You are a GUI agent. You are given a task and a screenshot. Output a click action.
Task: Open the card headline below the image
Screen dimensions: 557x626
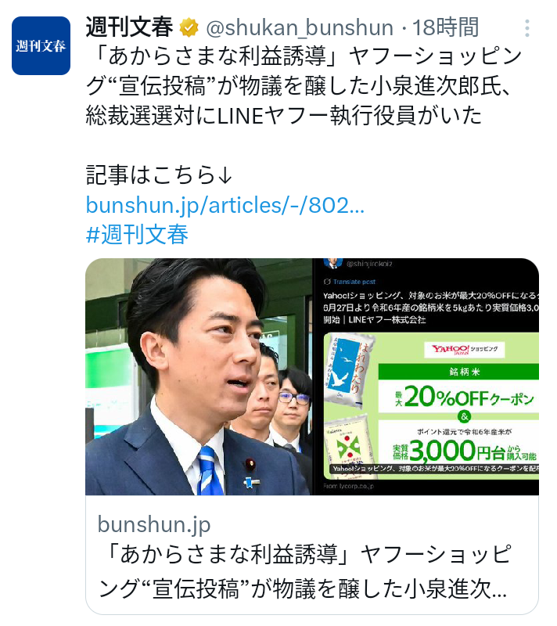pyautogui.click(x=305, y=571)
